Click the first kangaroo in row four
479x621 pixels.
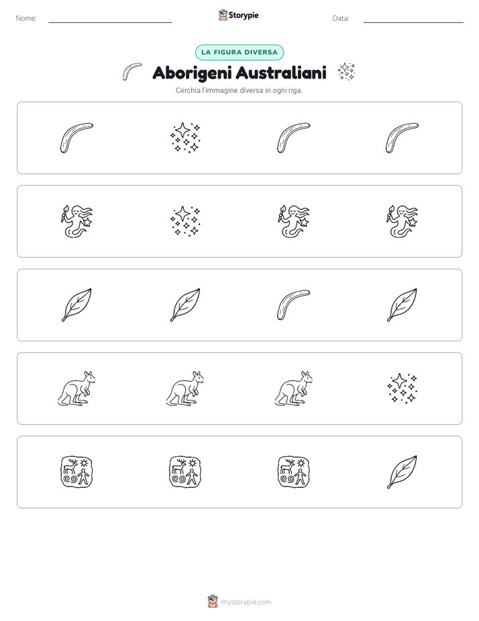coord(76,388)
